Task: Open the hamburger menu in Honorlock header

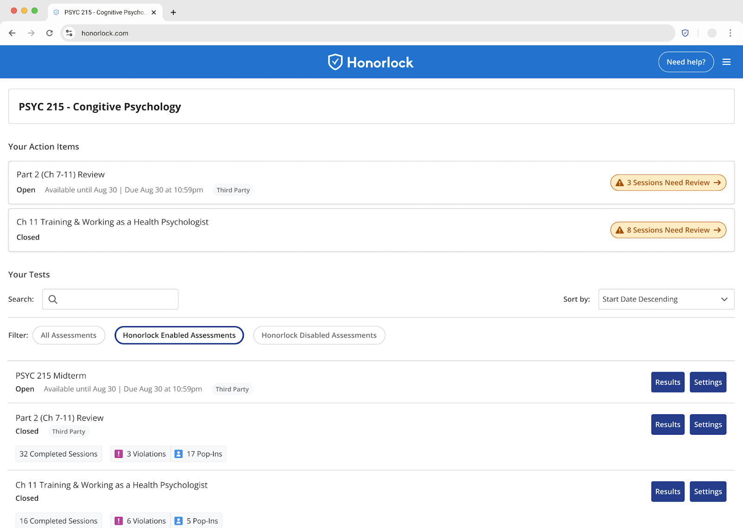Action: pos(726,62)
